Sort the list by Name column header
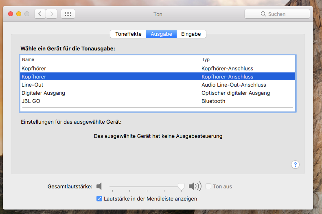 point(110,59)
